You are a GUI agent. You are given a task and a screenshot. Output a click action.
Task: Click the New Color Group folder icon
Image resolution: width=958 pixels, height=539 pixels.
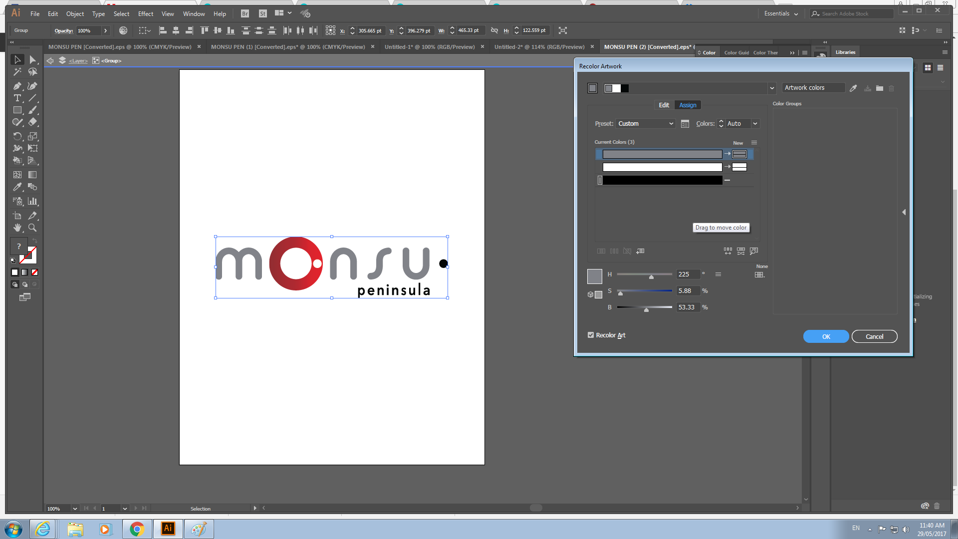880,88
